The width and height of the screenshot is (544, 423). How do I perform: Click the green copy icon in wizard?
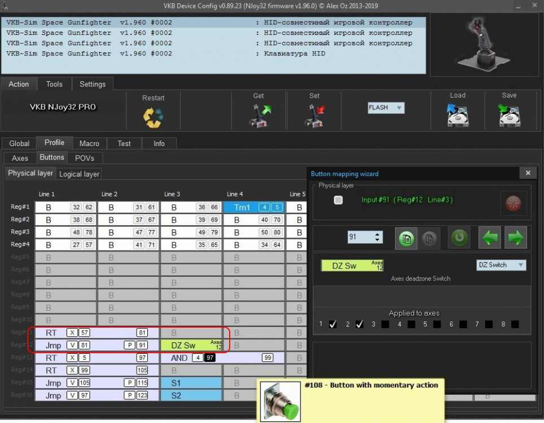405,237
